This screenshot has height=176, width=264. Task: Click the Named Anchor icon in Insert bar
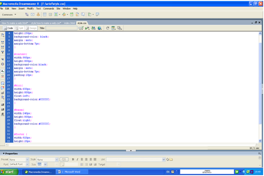[x=38, y=14]
